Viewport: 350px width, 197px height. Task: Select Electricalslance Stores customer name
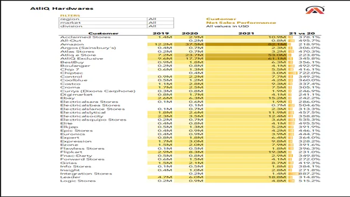93,109
